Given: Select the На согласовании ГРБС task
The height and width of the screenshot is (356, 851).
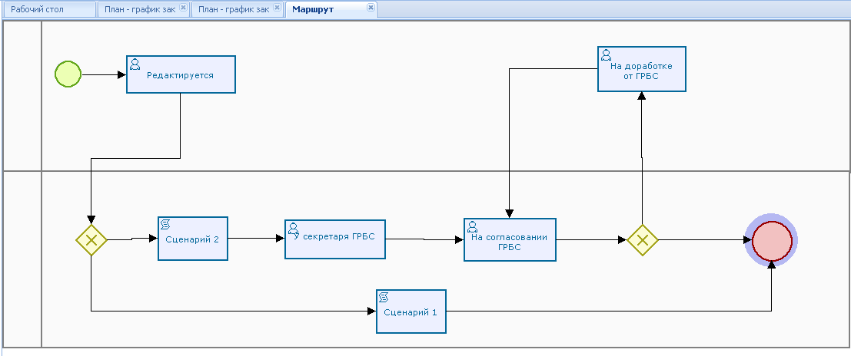Looking at the screenshot, I should point(510,242).
